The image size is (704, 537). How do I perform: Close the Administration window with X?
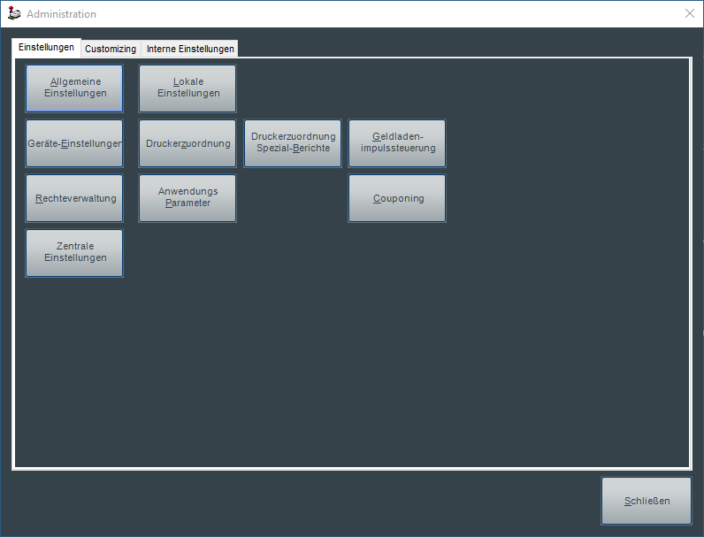pos(690,13)
